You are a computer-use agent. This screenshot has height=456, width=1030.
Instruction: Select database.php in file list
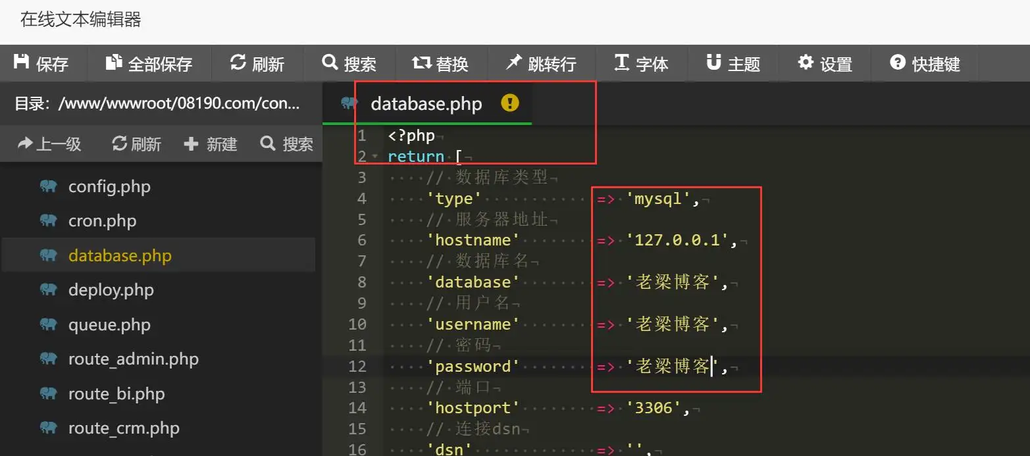pyautogui.click(x=120, y=255)
